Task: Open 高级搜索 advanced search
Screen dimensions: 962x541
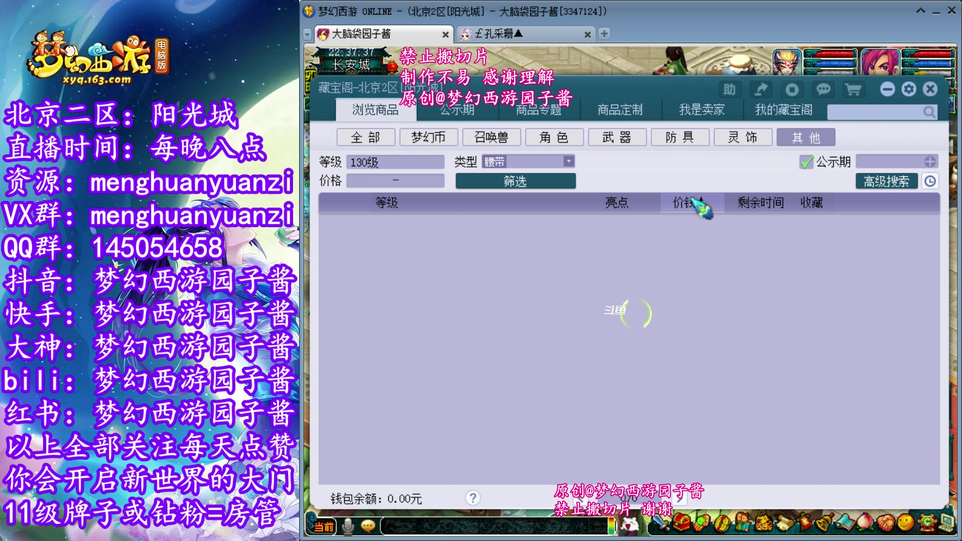Action: 886,181
